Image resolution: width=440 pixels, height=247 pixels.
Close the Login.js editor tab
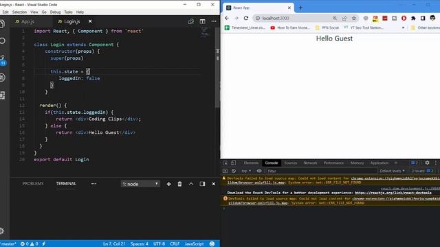(90, 21)
